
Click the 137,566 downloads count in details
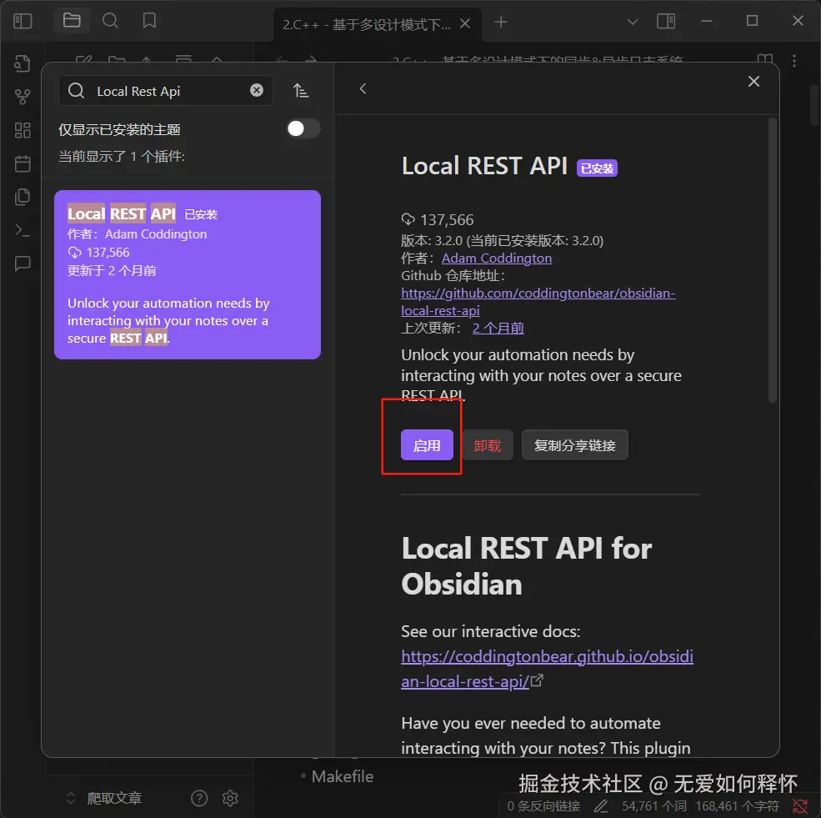coord(438,219)
